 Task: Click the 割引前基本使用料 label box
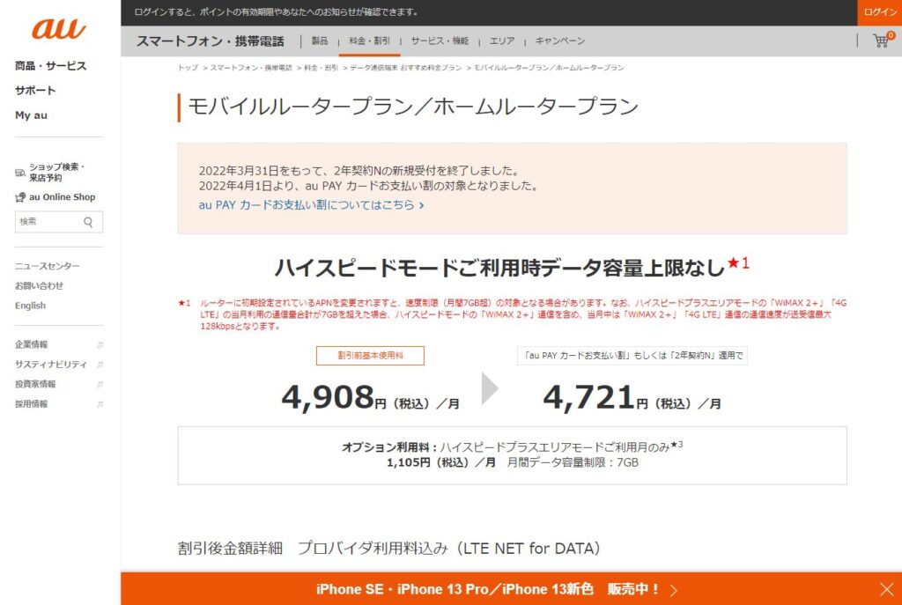click(x=370, y=356)
